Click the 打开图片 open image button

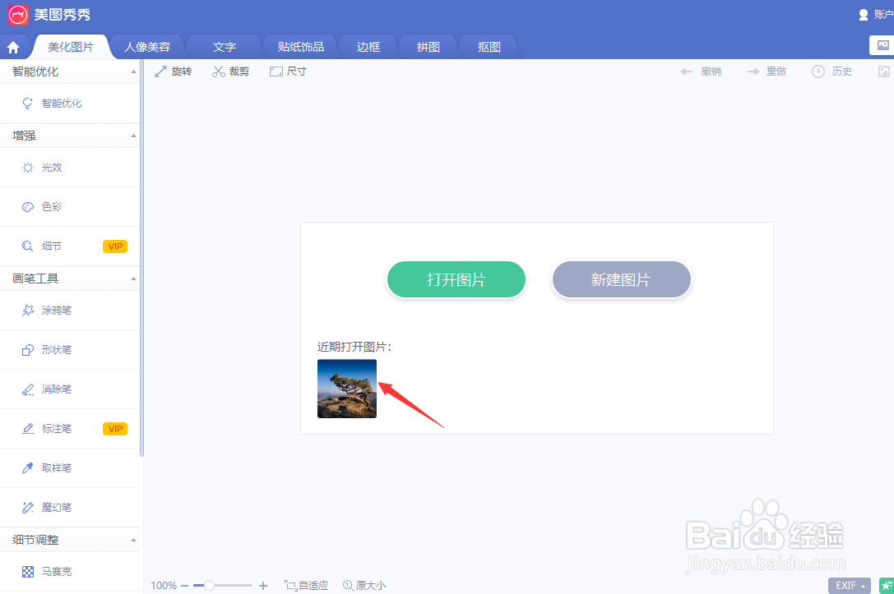[x=456, y=279]
